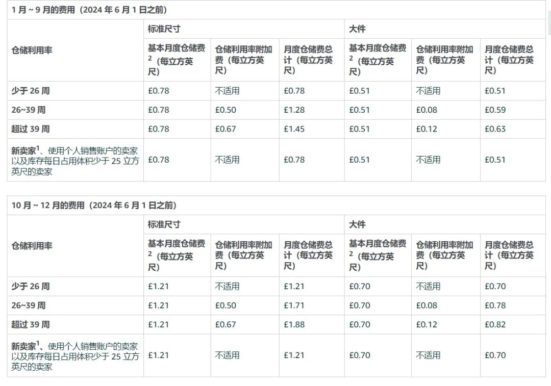Click '26~39 周' row label in 10月~12月 table
The width and height of the screenshot is (551, 386).
(29, 305)
